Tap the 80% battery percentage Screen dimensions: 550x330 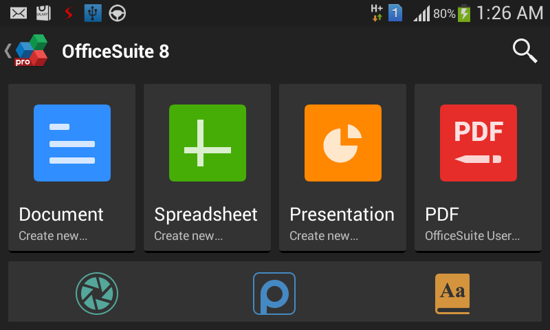[x=444, y=14]
